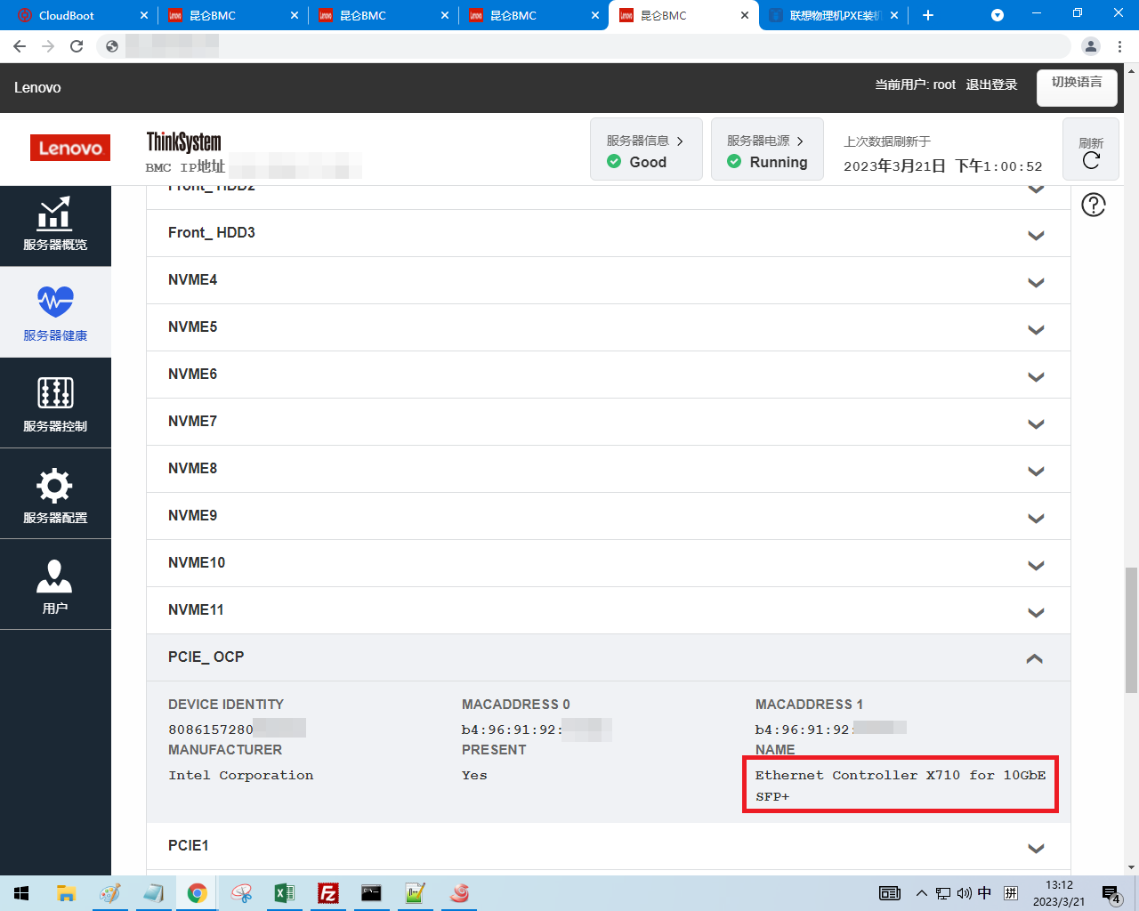Collapse the PCIE_OCP section
The image size is (1139, 911).
pos(1034,658)
